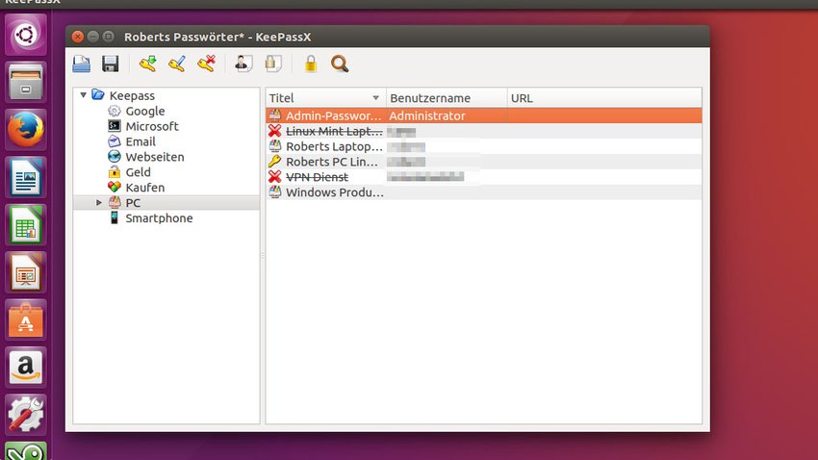This screenshot has height=460, width=818.
Task: Copy the password to the clipboard
Action: pyautogui.click(x=273, y=64)
